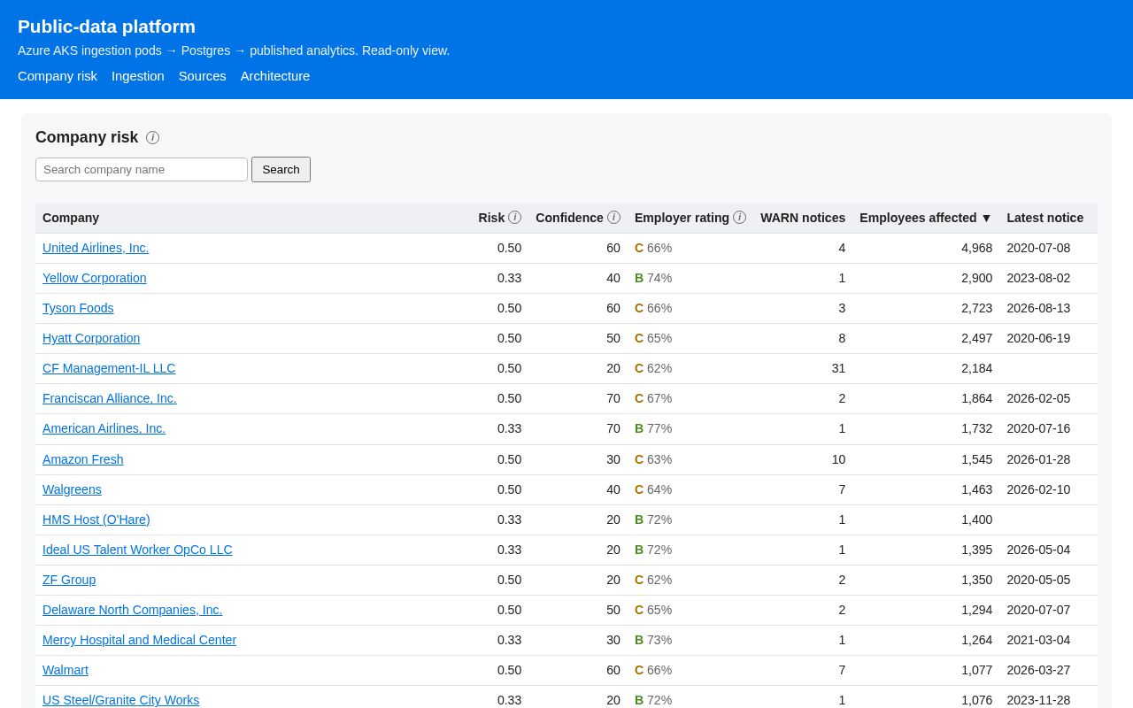Click the Confidence column info icon
1133x708 pixels.
click(x=613, y=217)
